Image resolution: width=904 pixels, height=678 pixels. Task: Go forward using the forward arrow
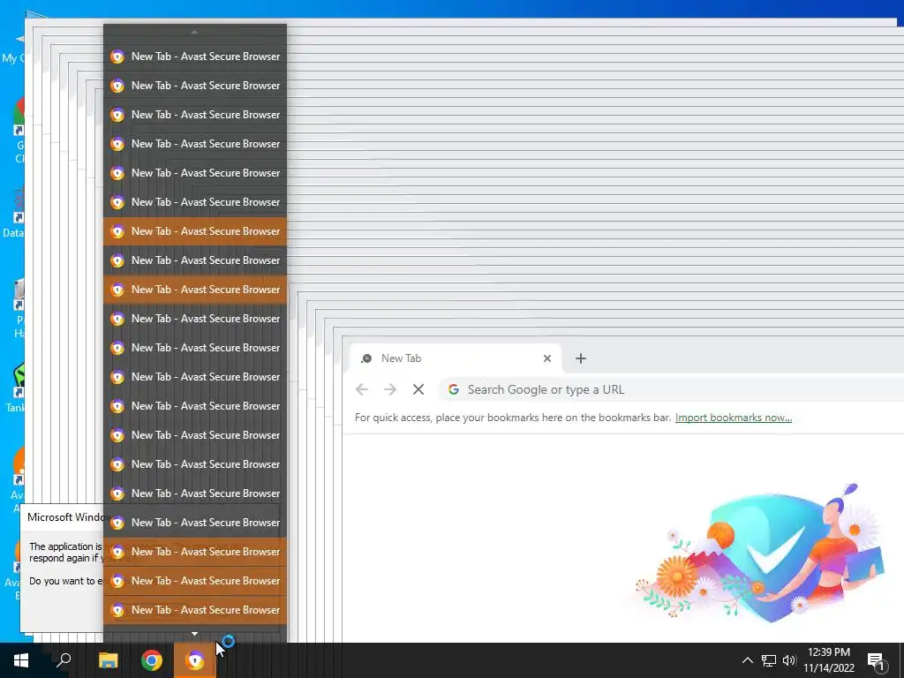coord(390,389)
